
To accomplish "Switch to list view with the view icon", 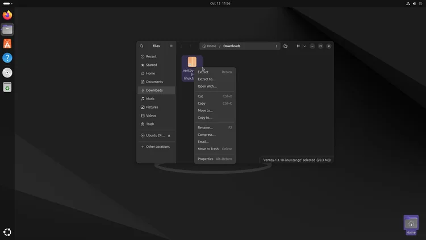I will [298, 46].
